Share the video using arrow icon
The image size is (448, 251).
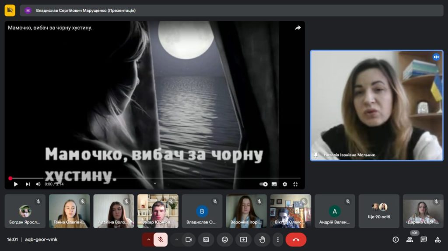[298, 28]
